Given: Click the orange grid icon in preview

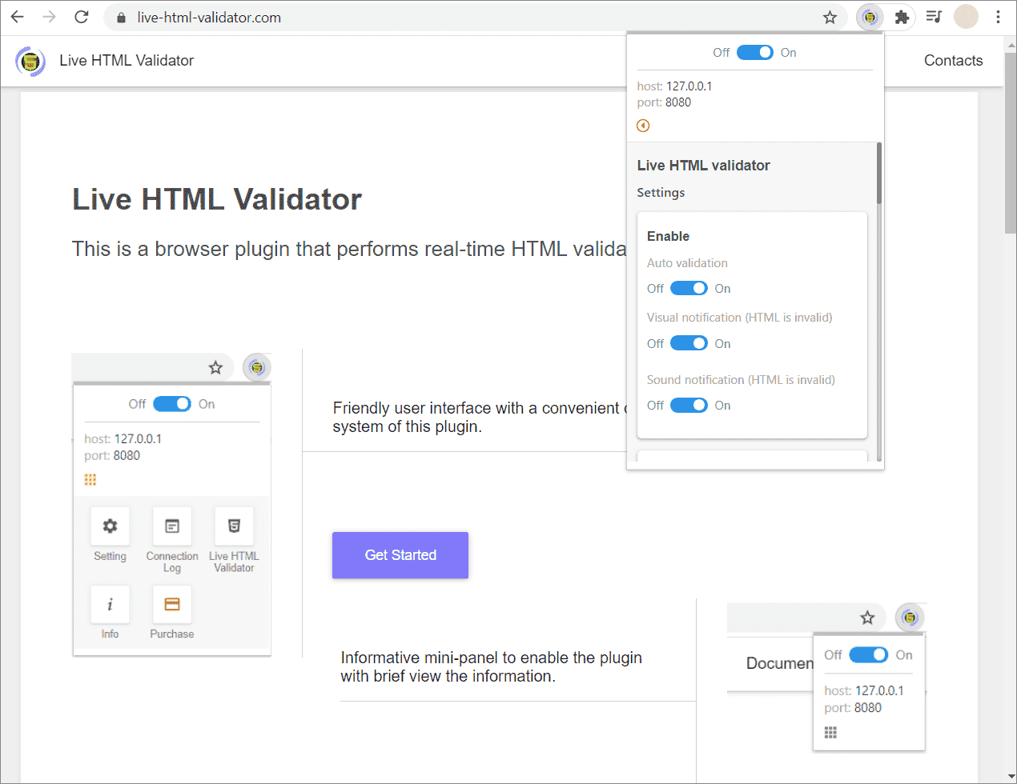Looking at the screenshot, I should 90,479.
